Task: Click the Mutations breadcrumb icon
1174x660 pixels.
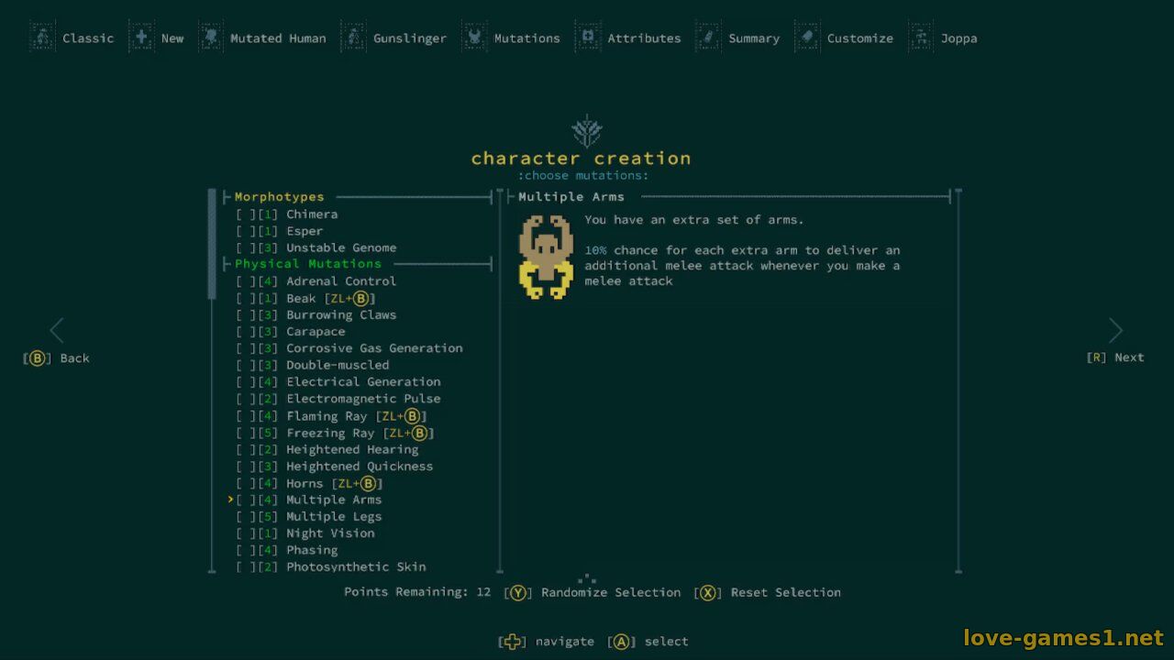Action: [475, 38]
